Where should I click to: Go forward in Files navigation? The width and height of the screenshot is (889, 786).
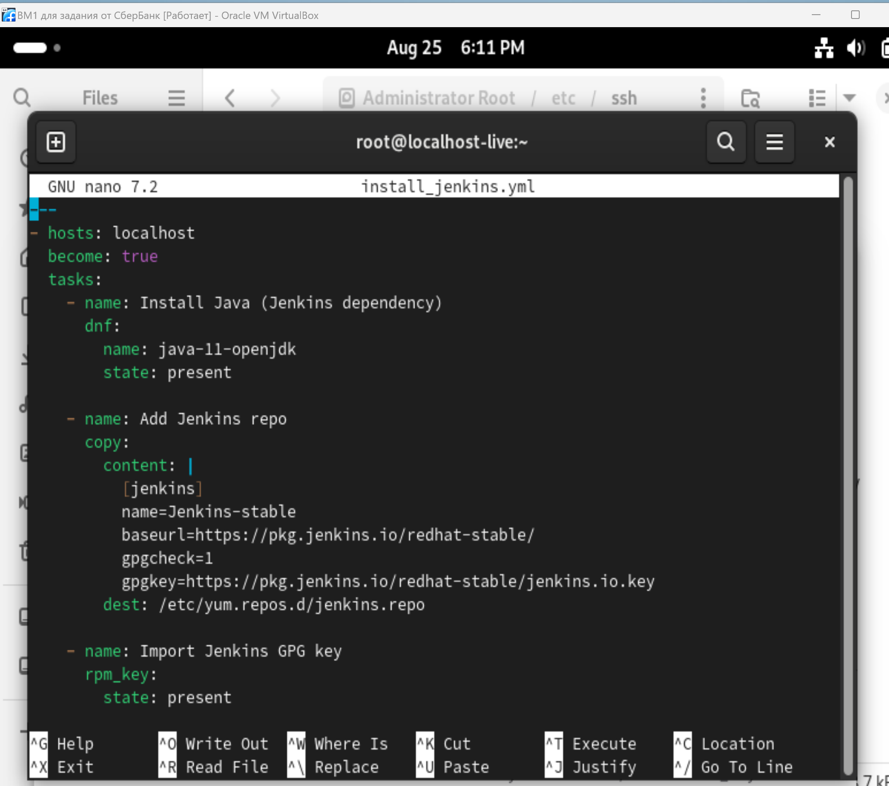275,98
